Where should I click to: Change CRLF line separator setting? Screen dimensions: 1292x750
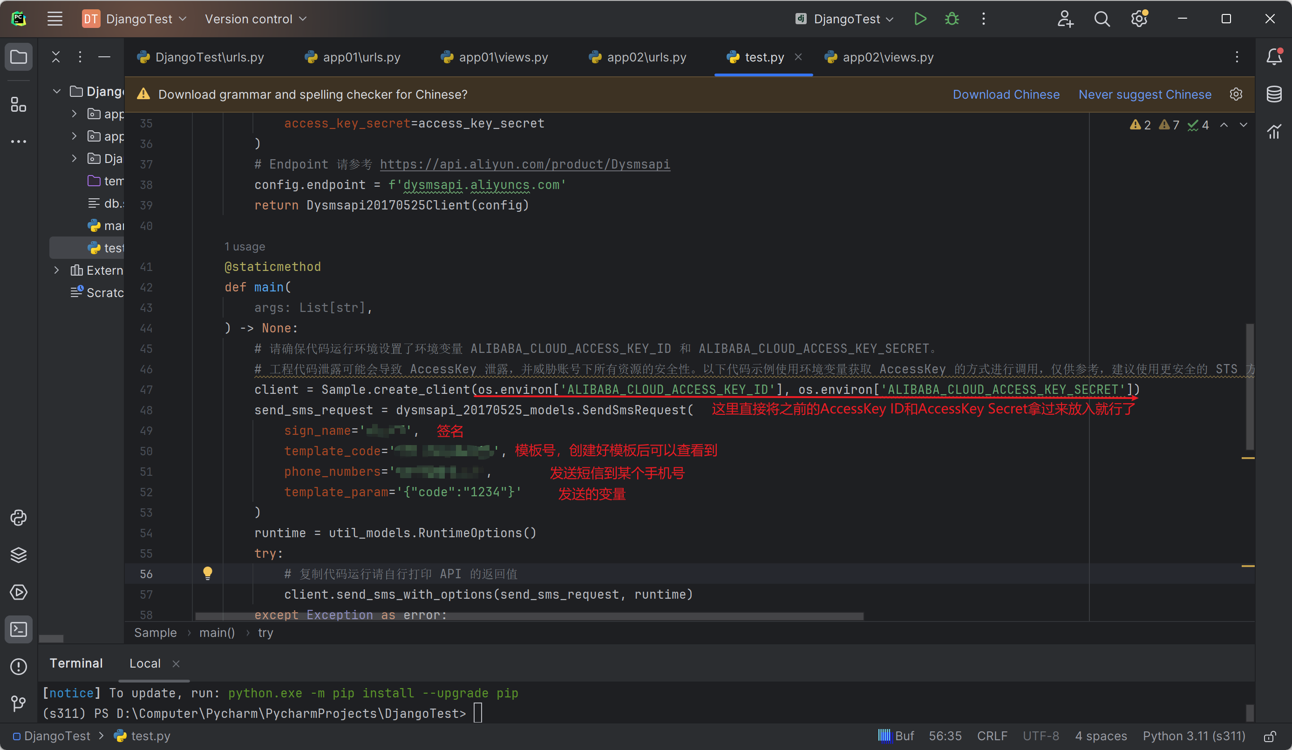tap(992, 736)
